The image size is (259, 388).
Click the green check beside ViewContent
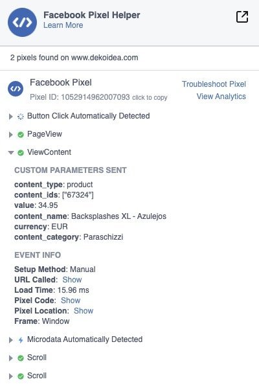coord(21,153)
